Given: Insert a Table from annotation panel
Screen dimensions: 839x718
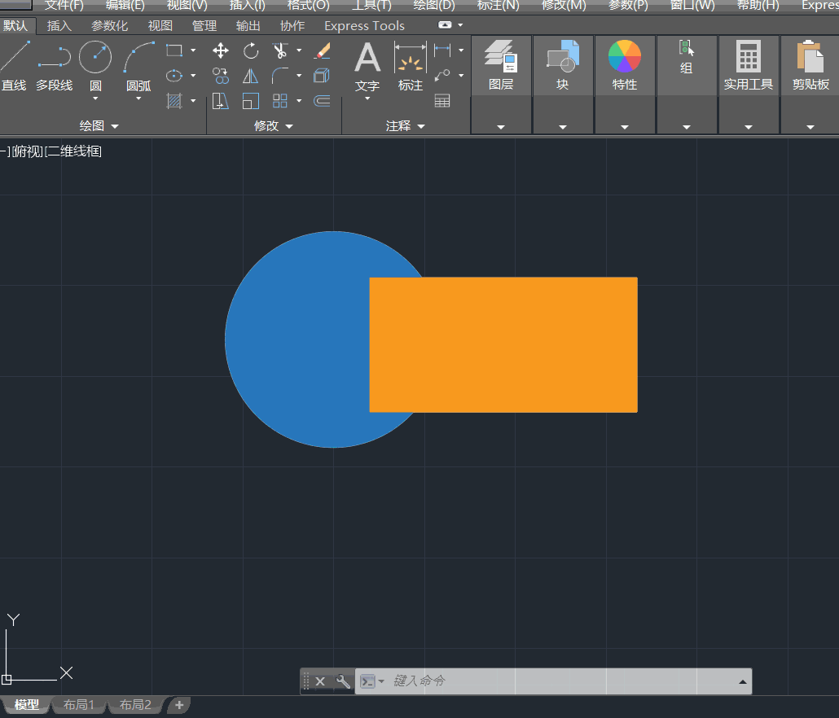Looking at the screenshot, I should (x=442, y=100).
